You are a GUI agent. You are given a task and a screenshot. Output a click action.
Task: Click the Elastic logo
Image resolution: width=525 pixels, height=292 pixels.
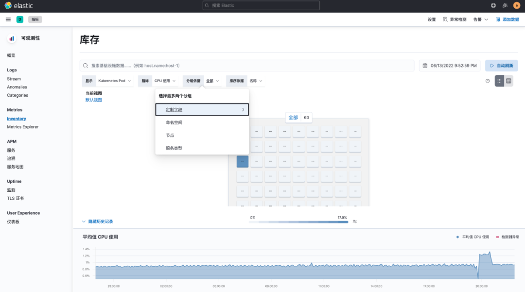pos(18,6)
